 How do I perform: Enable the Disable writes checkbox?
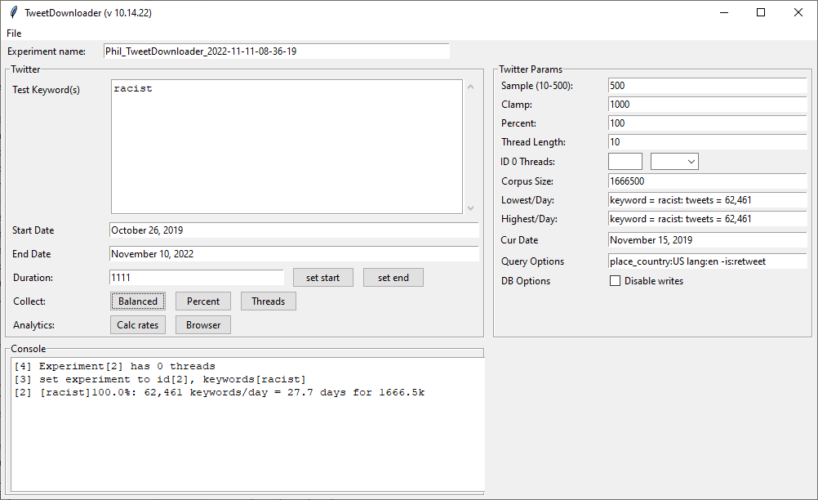pos(616,281)
